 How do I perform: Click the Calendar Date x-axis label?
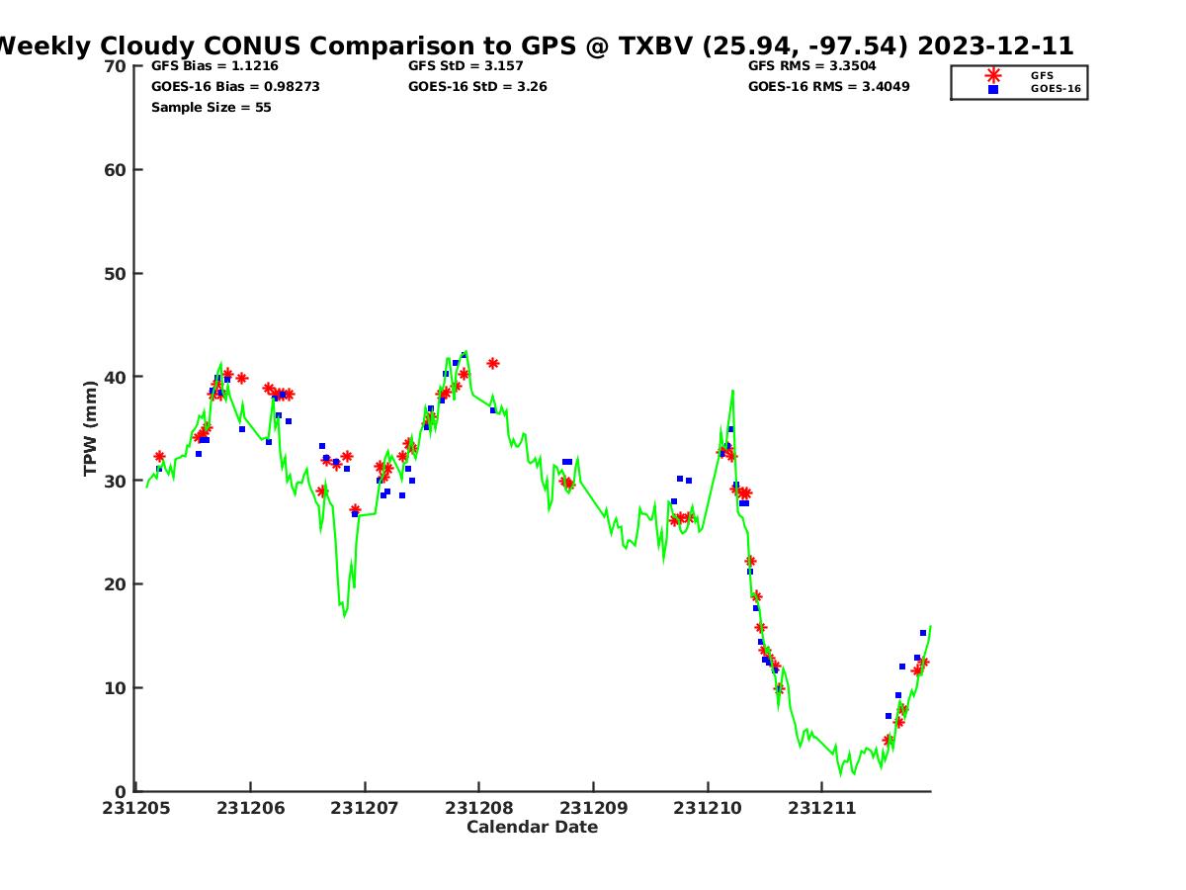[x=532, y=828]
